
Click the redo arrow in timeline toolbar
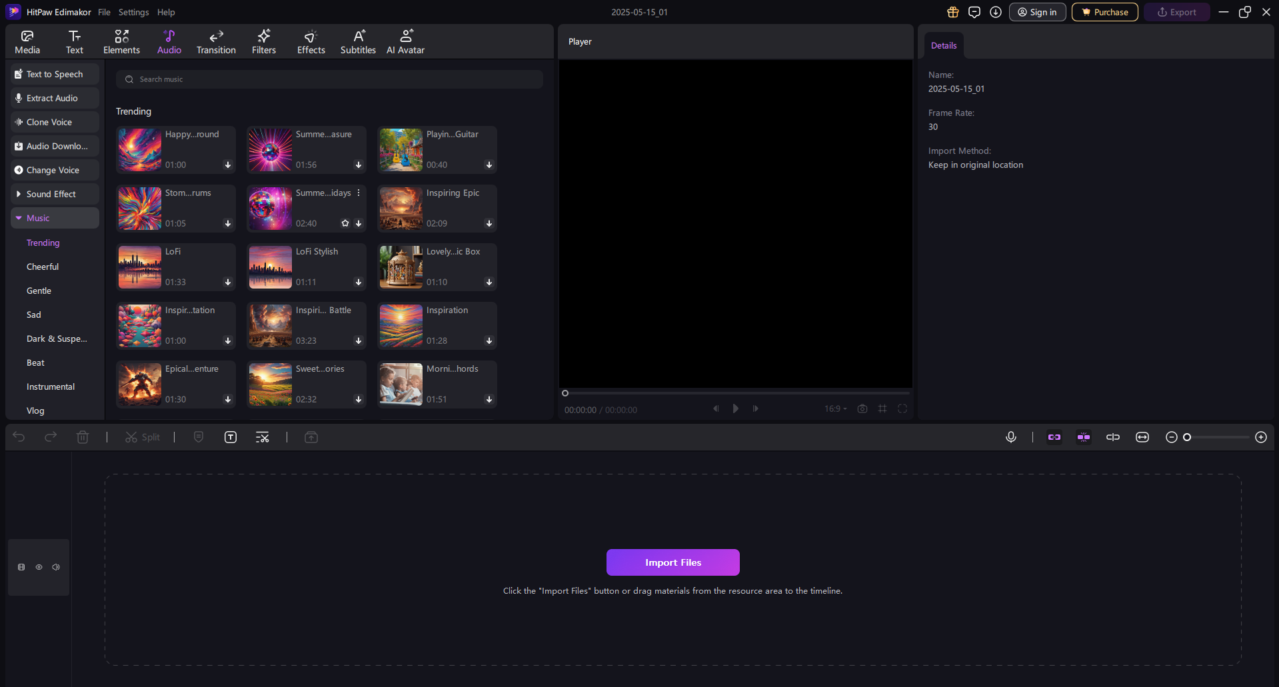tap(51, 437)
